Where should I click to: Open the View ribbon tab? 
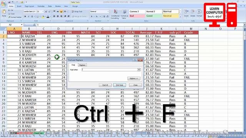point(66,6)
